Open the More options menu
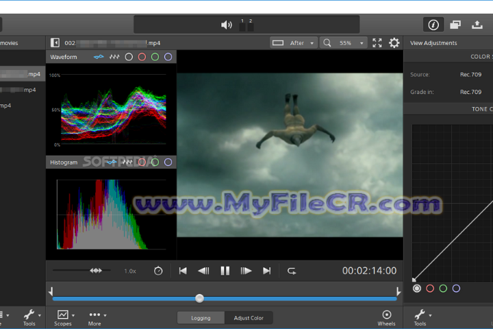The width and height of the screenshot is (493, 329). click(94, 317)
